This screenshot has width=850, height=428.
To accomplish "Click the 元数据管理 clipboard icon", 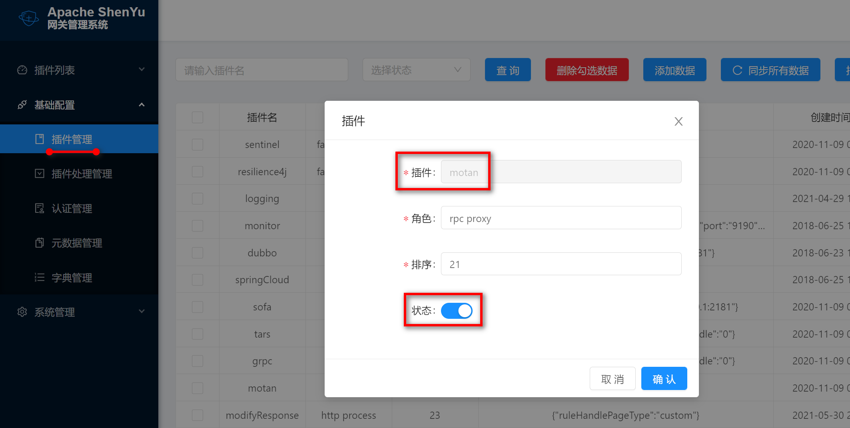I will pos(40,243).
